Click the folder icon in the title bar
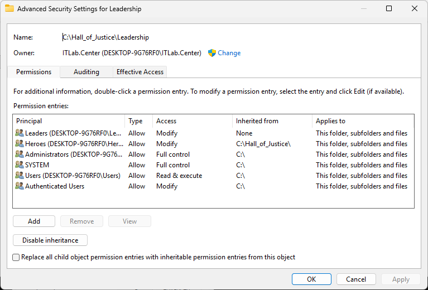Screen dimensions: 428x290 click(x=9, y=9)
